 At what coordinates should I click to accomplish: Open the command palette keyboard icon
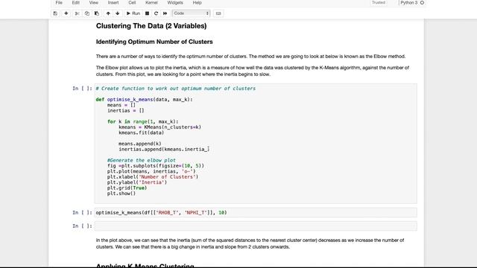tap(218, 13)
